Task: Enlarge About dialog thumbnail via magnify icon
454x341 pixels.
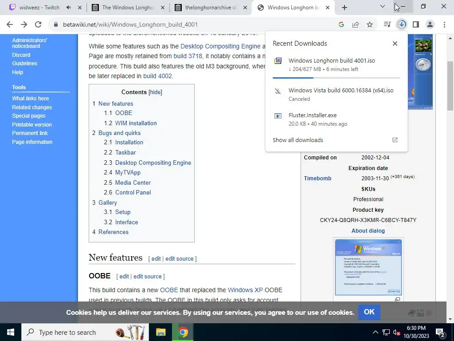Action: pyautogui.click(x=398, y=299)
